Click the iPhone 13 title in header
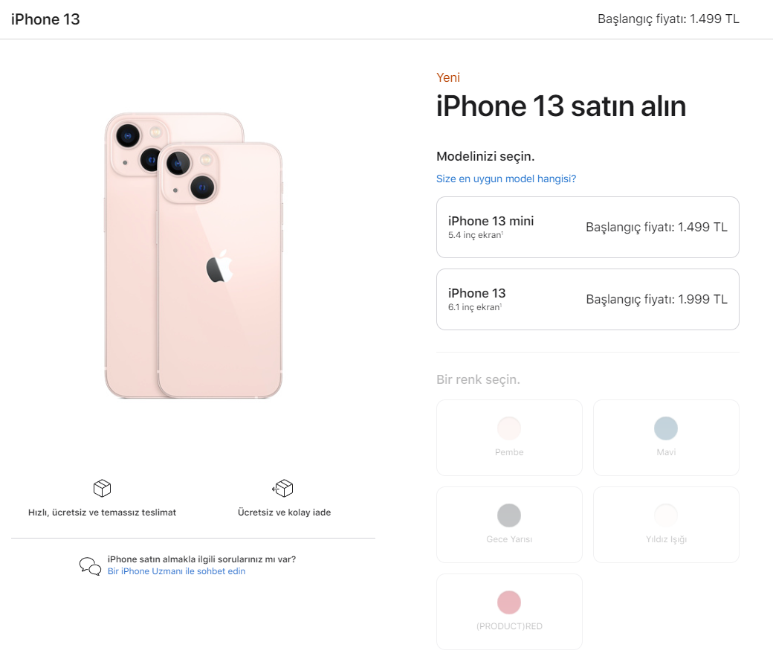The width and height of the screenshot is (773, 662). click(45, 19)
